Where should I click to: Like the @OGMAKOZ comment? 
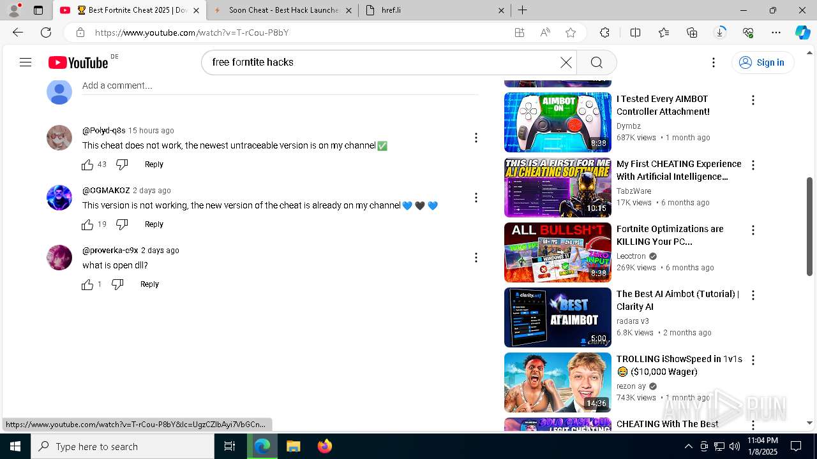click(x=87, y=224)
